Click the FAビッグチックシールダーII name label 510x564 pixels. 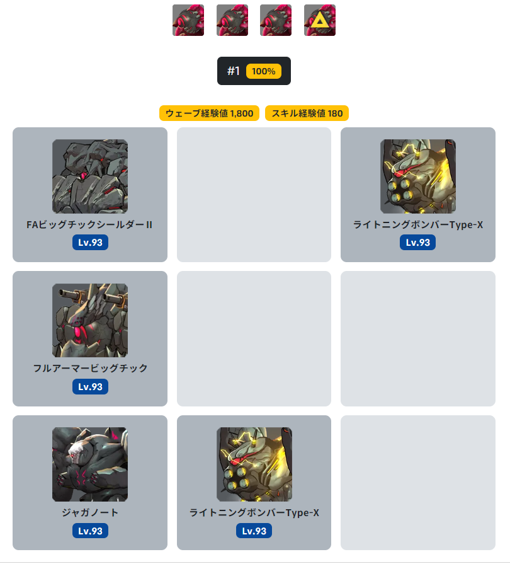coord(89,225)
